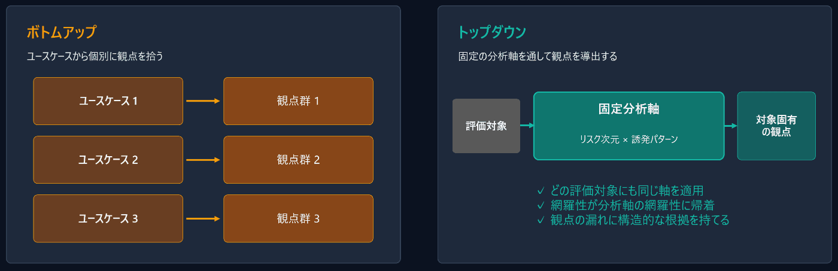Click the ユースケース 1 box
The image size is (838, 271).
pos(108,101)
